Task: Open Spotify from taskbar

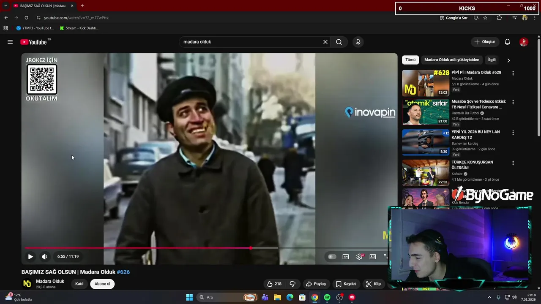Action: pyautogui.click(x=327, y=297)
